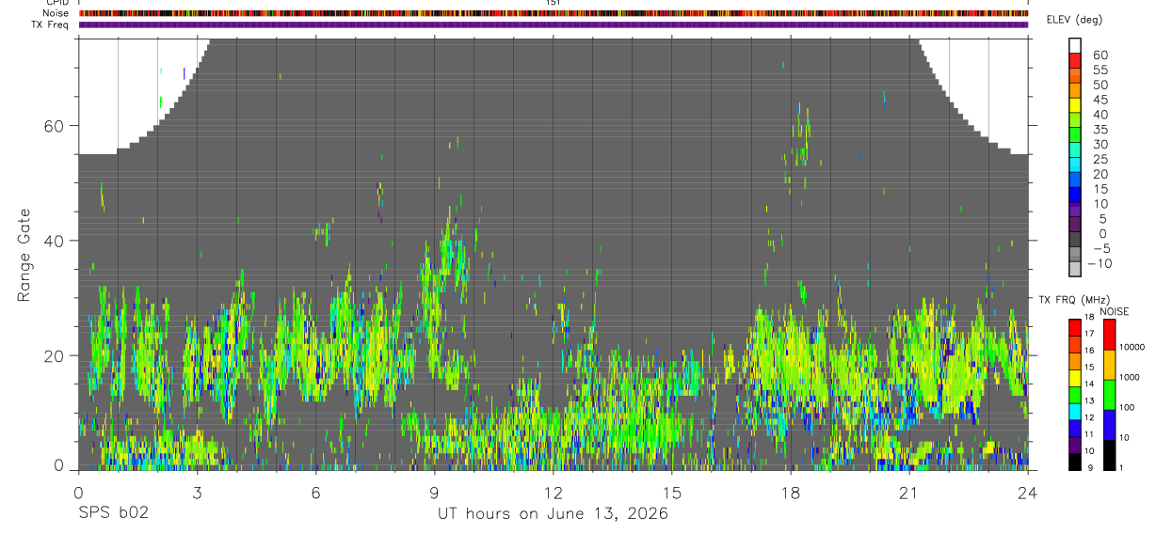Click the UT hours on June 13, 2026 title
1156x533 pixels.
[554, 514]
